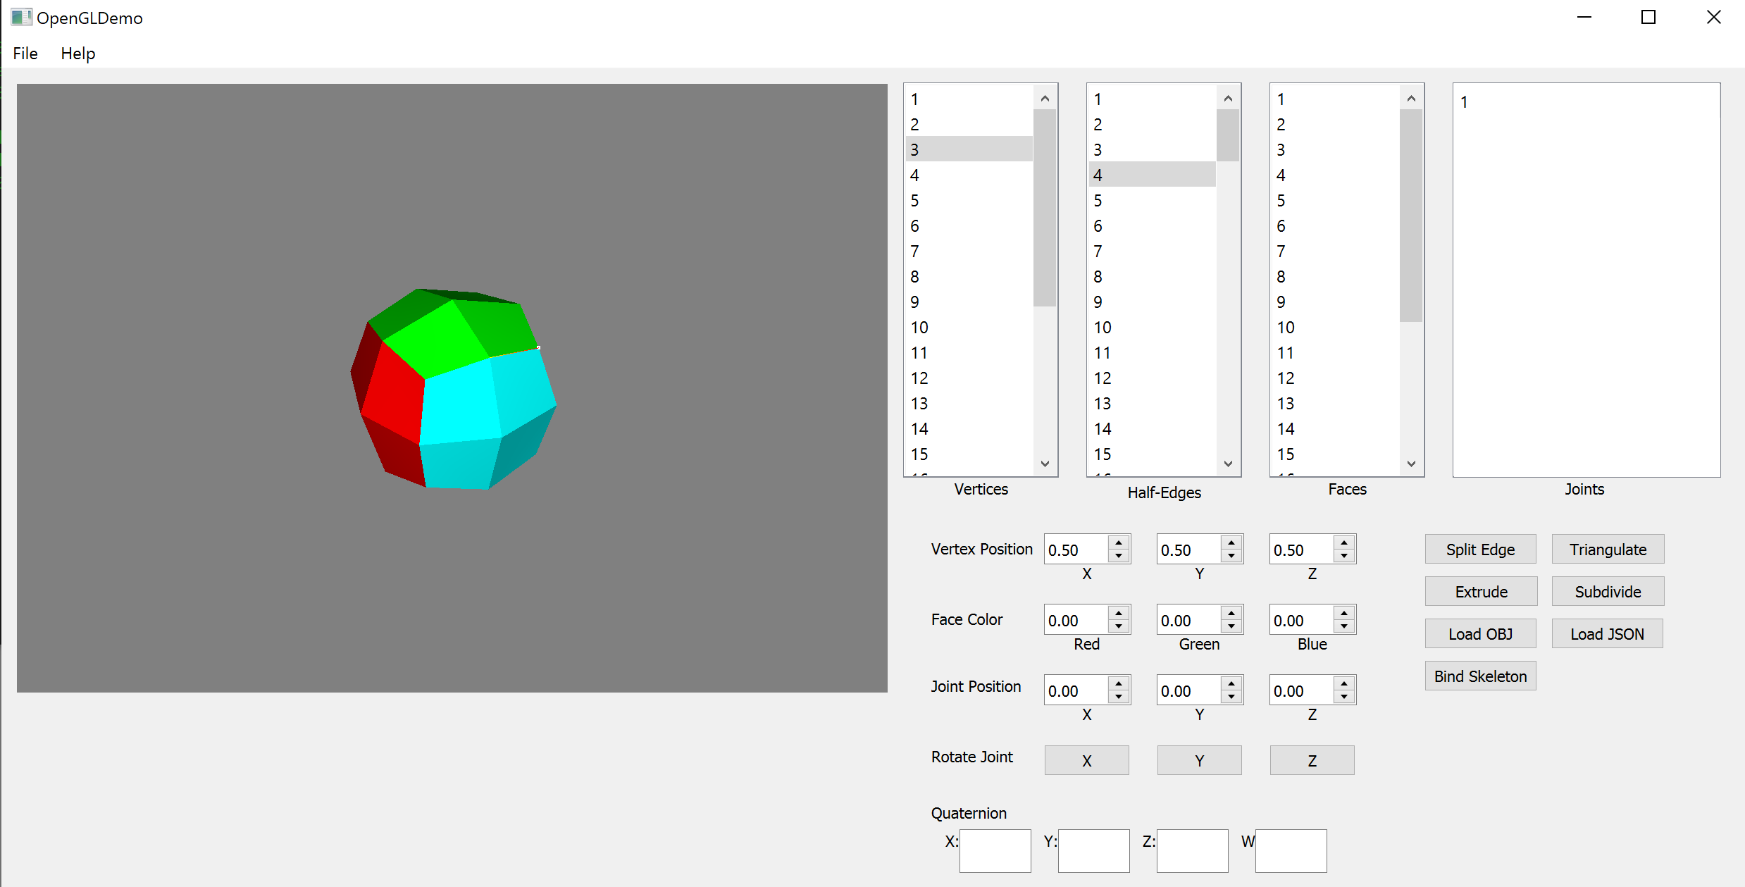
Task: Open the Help menu
Action: click(77, 54)
